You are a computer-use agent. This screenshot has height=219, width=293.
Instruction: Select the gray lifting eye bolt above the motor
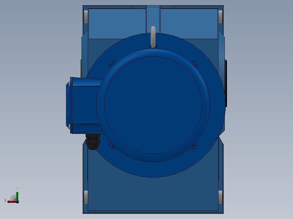[x=153, y=37]
